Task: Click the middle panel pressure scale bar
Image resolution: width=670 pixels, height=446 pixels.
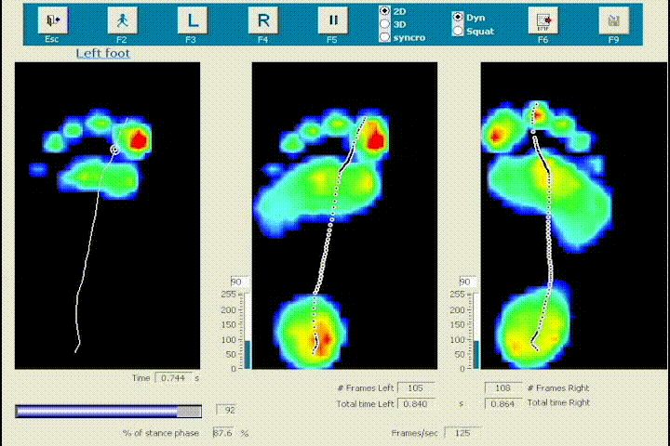Action: (x=247, y=331)
